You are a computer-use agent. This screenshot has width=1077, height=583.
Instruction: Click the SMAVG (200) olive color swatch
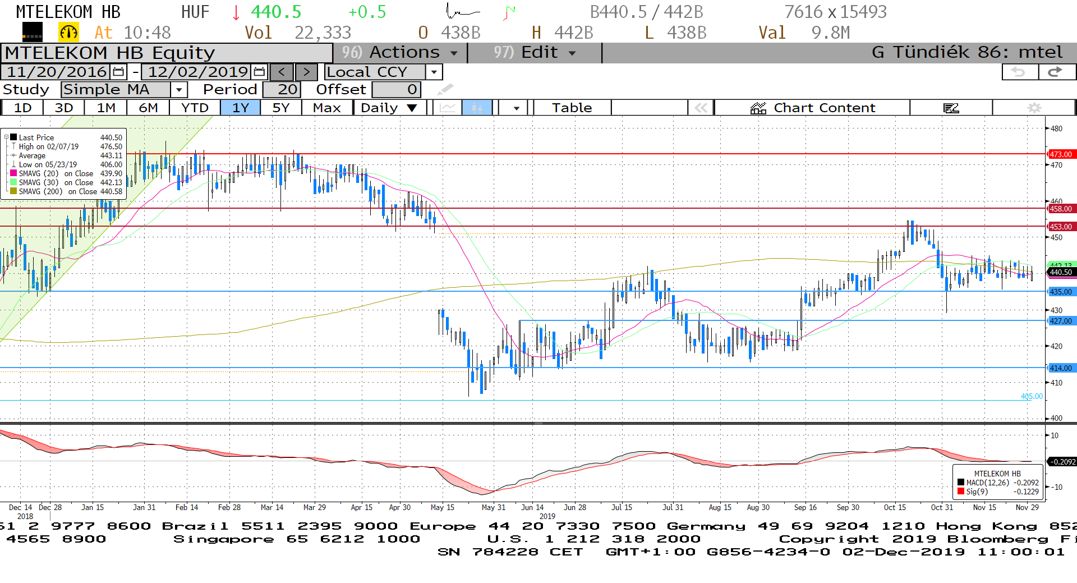(13, 191)
